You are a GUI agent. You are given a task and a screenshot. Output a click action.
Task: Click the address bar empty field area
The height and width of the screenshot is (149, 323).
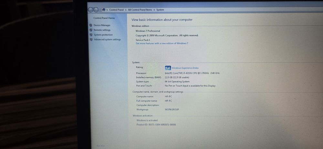pyautogui.click(x=243, y=10)
